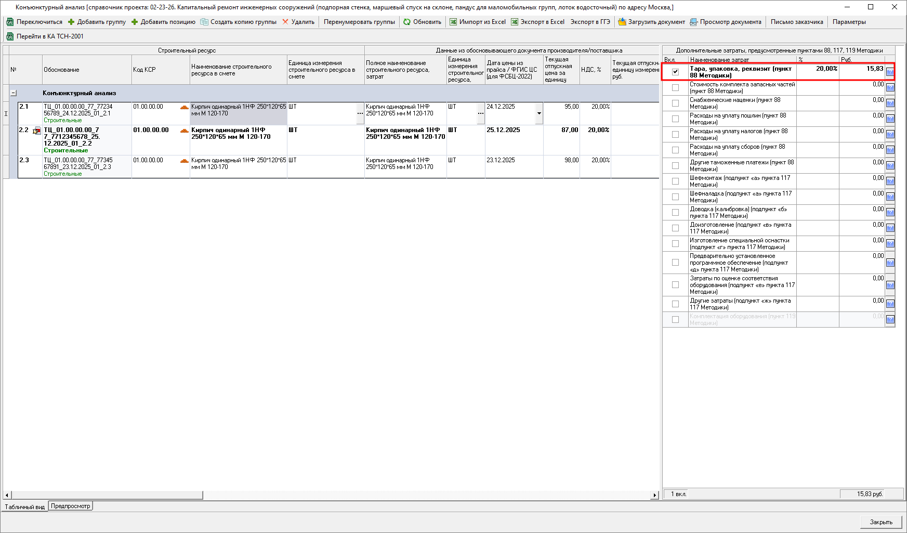Uncheck the packaging cost checkbox

point(675,72)
